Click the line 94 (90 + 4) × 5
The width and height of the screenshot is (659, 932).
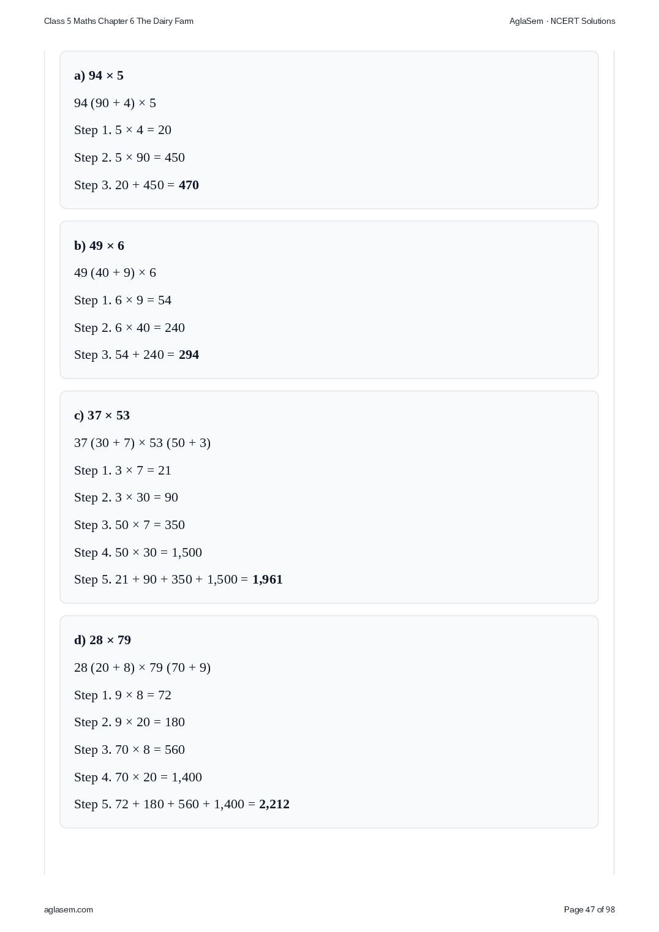[x=115, y=103]
